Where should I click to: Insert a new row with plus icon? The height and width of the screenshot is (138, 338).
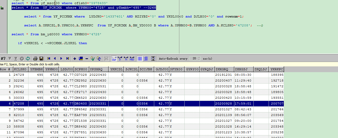point(75,59)
